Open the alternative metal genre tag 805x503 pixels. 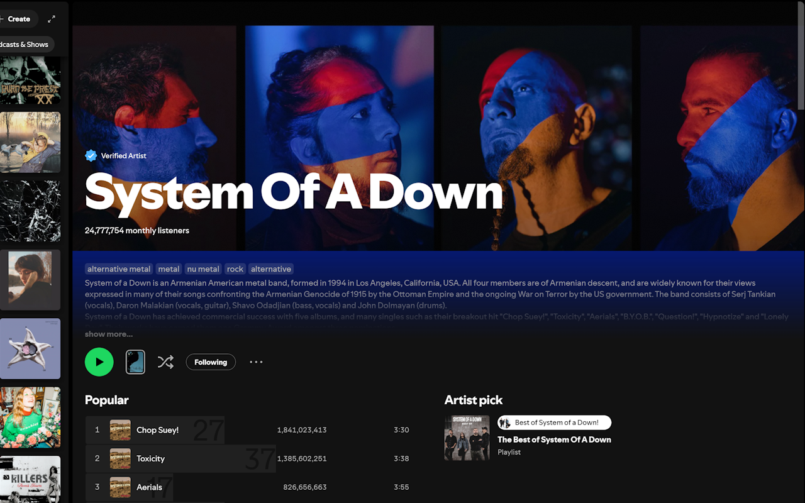point(119,269)
